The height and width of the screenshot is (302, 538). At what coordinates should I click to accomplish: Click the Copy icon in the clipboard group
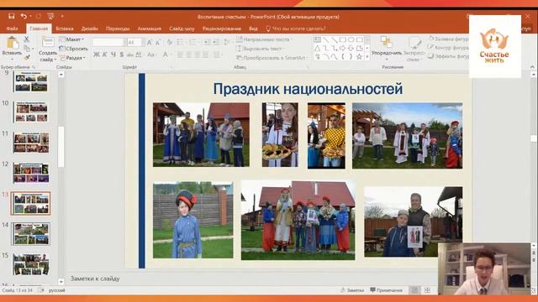(x=26, y=49)
